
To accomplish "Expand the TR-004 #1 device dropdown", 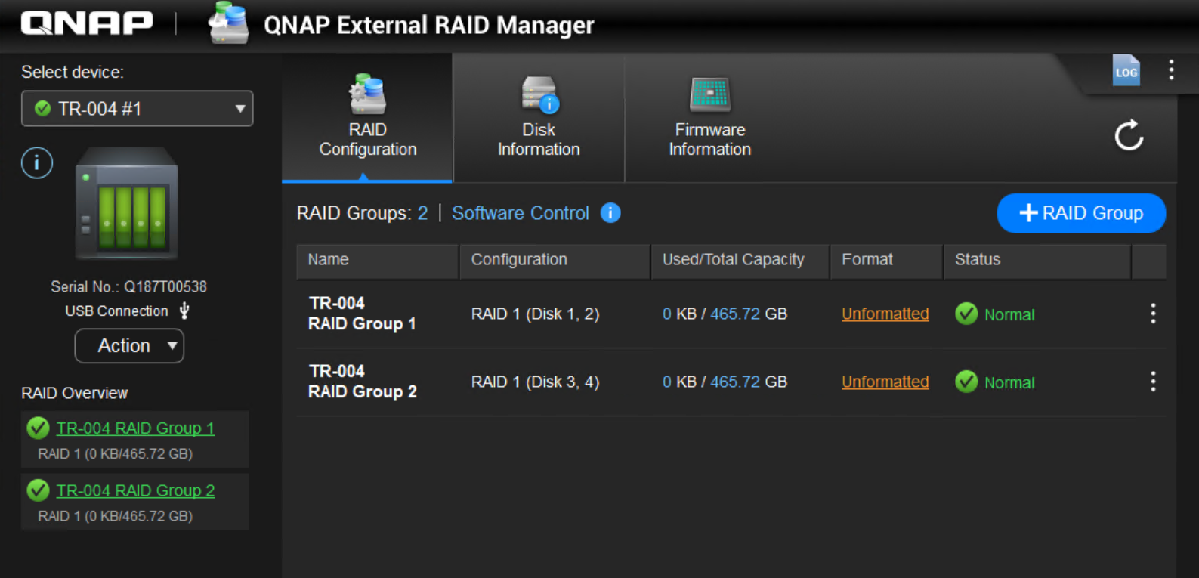I will (x=138, y=109).
